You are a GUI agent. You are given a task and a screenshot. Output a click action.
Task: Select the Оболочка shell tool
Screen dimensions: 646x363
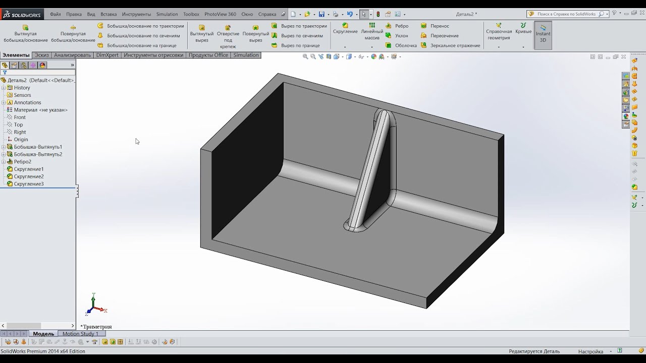pyautogui.click(x=401, y=45)
